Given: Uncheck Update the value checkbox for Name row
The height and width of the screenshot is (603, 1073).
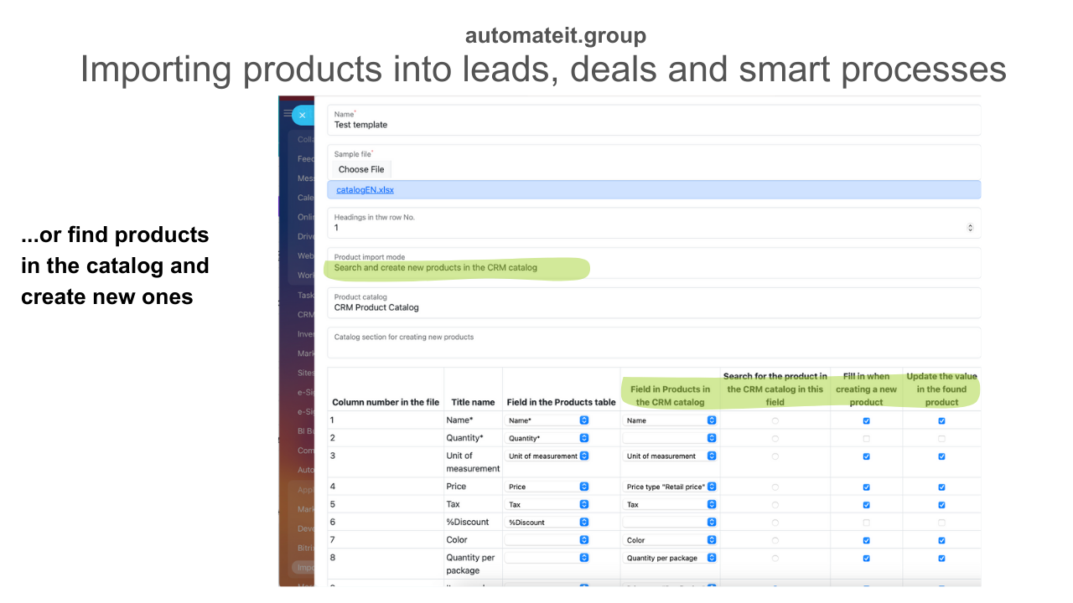Looking at the screenshot, I should pos(941,421).
